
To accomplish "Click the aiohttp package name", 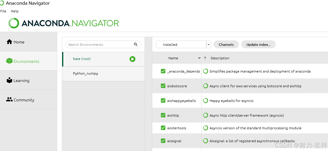I will (173, 115).
